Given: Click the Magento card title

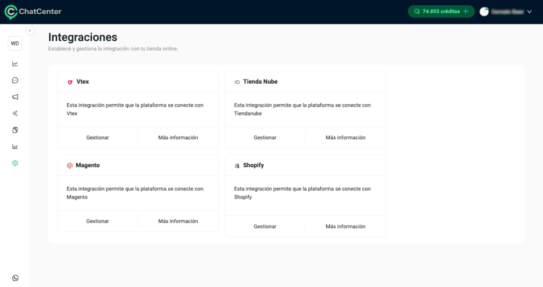Looking at the screenshot, I should (87, 165).
